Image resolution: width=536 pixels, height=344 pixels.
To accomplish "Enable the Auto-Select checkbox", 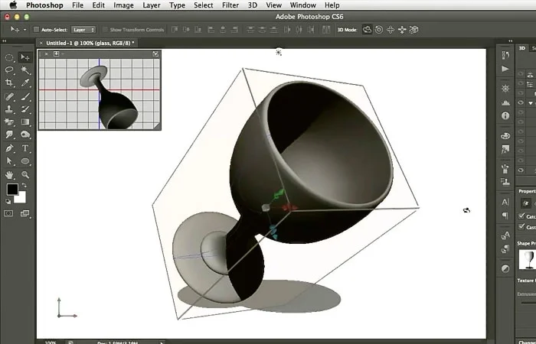I will click(x=36, y=30).
